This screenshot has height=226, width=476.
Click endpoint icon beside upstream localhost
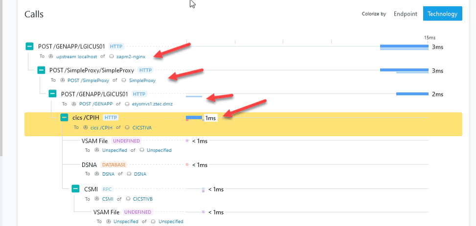(x=51, y=57)
